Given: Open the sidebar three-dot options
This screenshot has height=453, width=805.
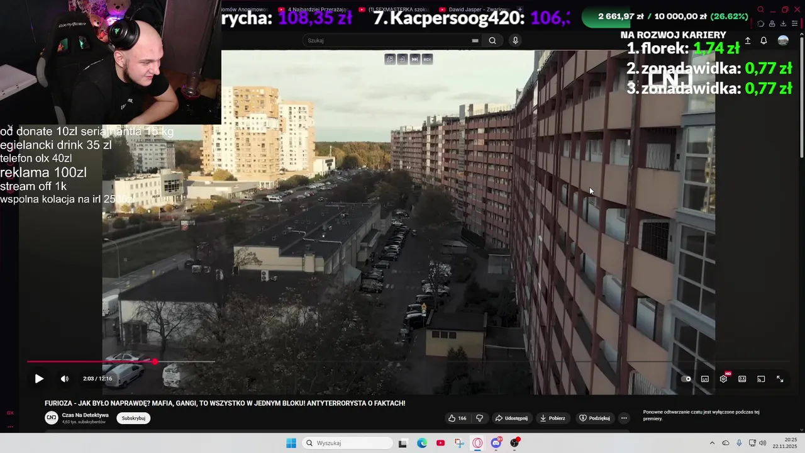Looking at the screenshot, I should pos(10,426).
